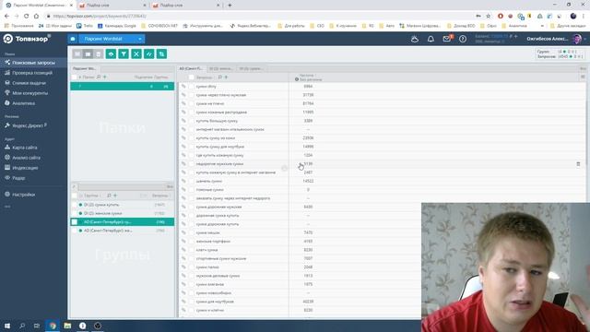
Task: Tick the checkbox for женские портфели row
Action: click(x=191, y=242)
